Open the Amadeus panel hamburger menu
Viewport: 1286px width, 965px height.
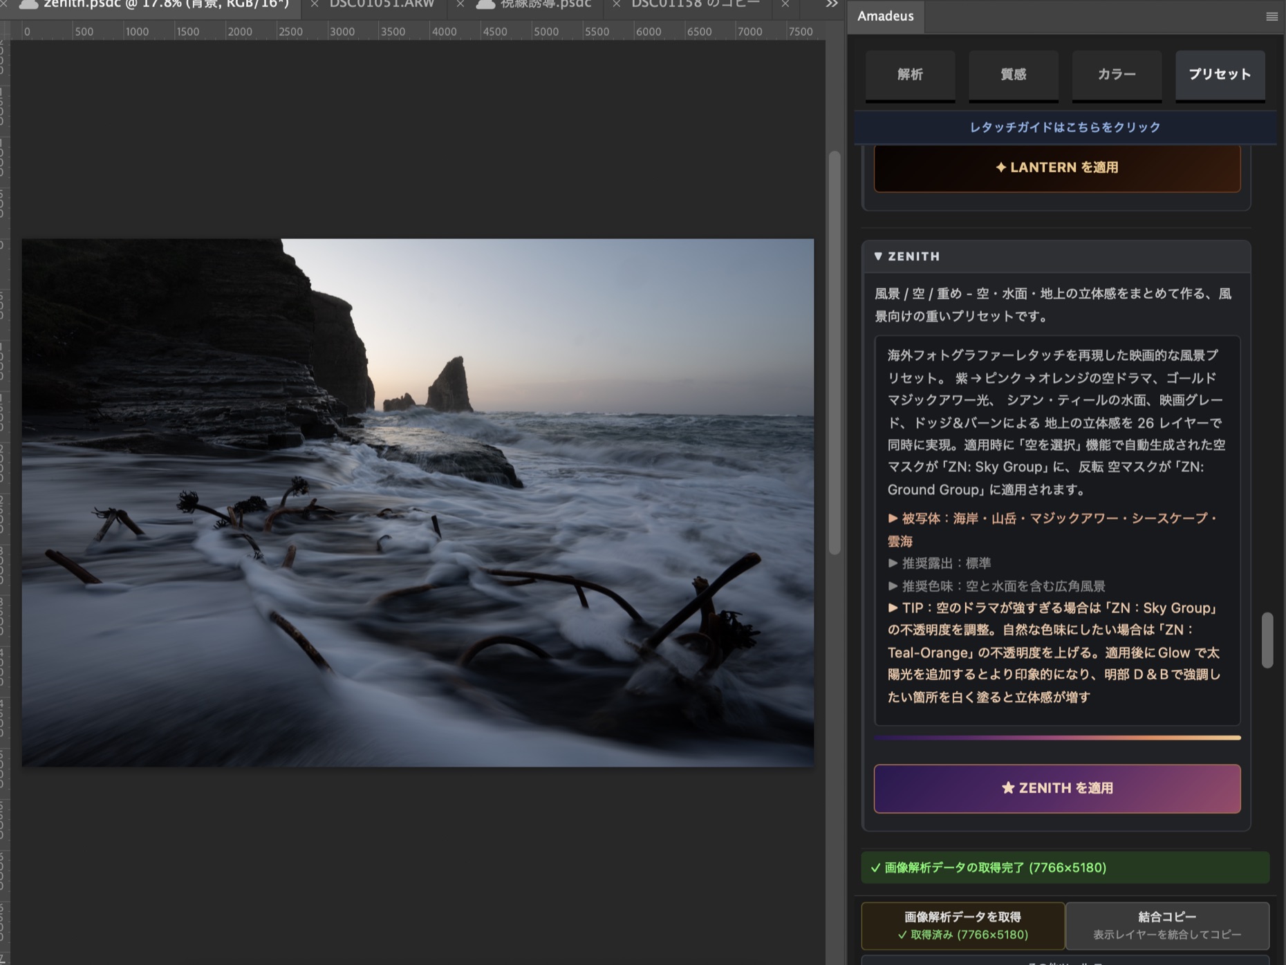(x=1271, y=17)
